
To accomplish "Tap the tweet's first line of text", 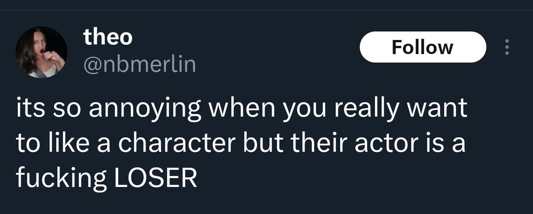I will click(242, 110).
